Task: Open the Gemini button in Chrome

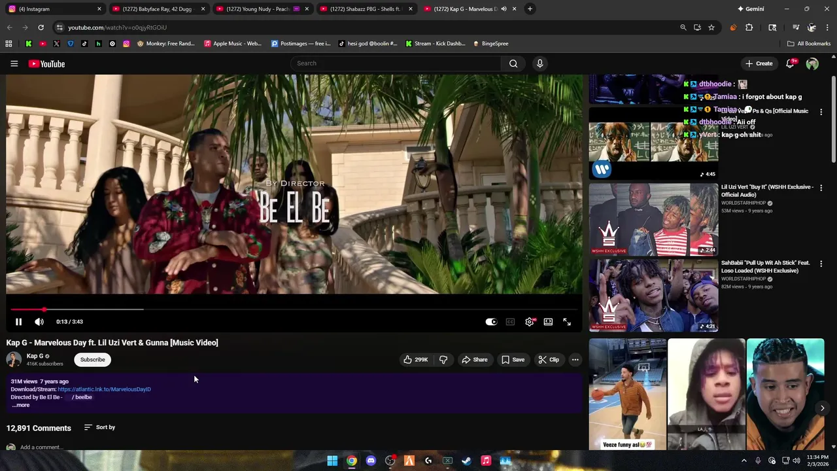Action: [751, 9]
